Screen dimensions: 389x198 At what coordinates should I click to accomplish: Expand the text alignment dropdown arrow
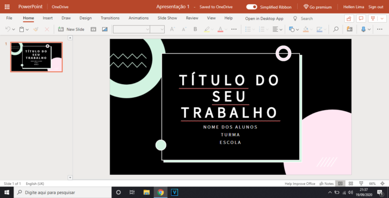(281, 30)
